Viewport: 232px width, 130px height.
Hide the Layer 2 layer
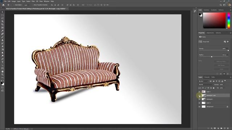pyautogui.click(x=199, y=103)
